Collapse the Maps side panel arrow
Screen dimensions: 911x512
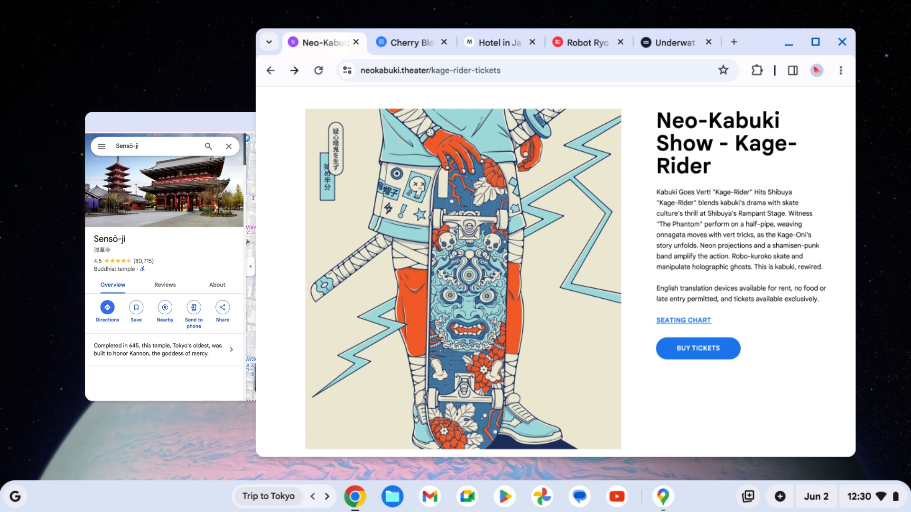click(x=251, y=266)
